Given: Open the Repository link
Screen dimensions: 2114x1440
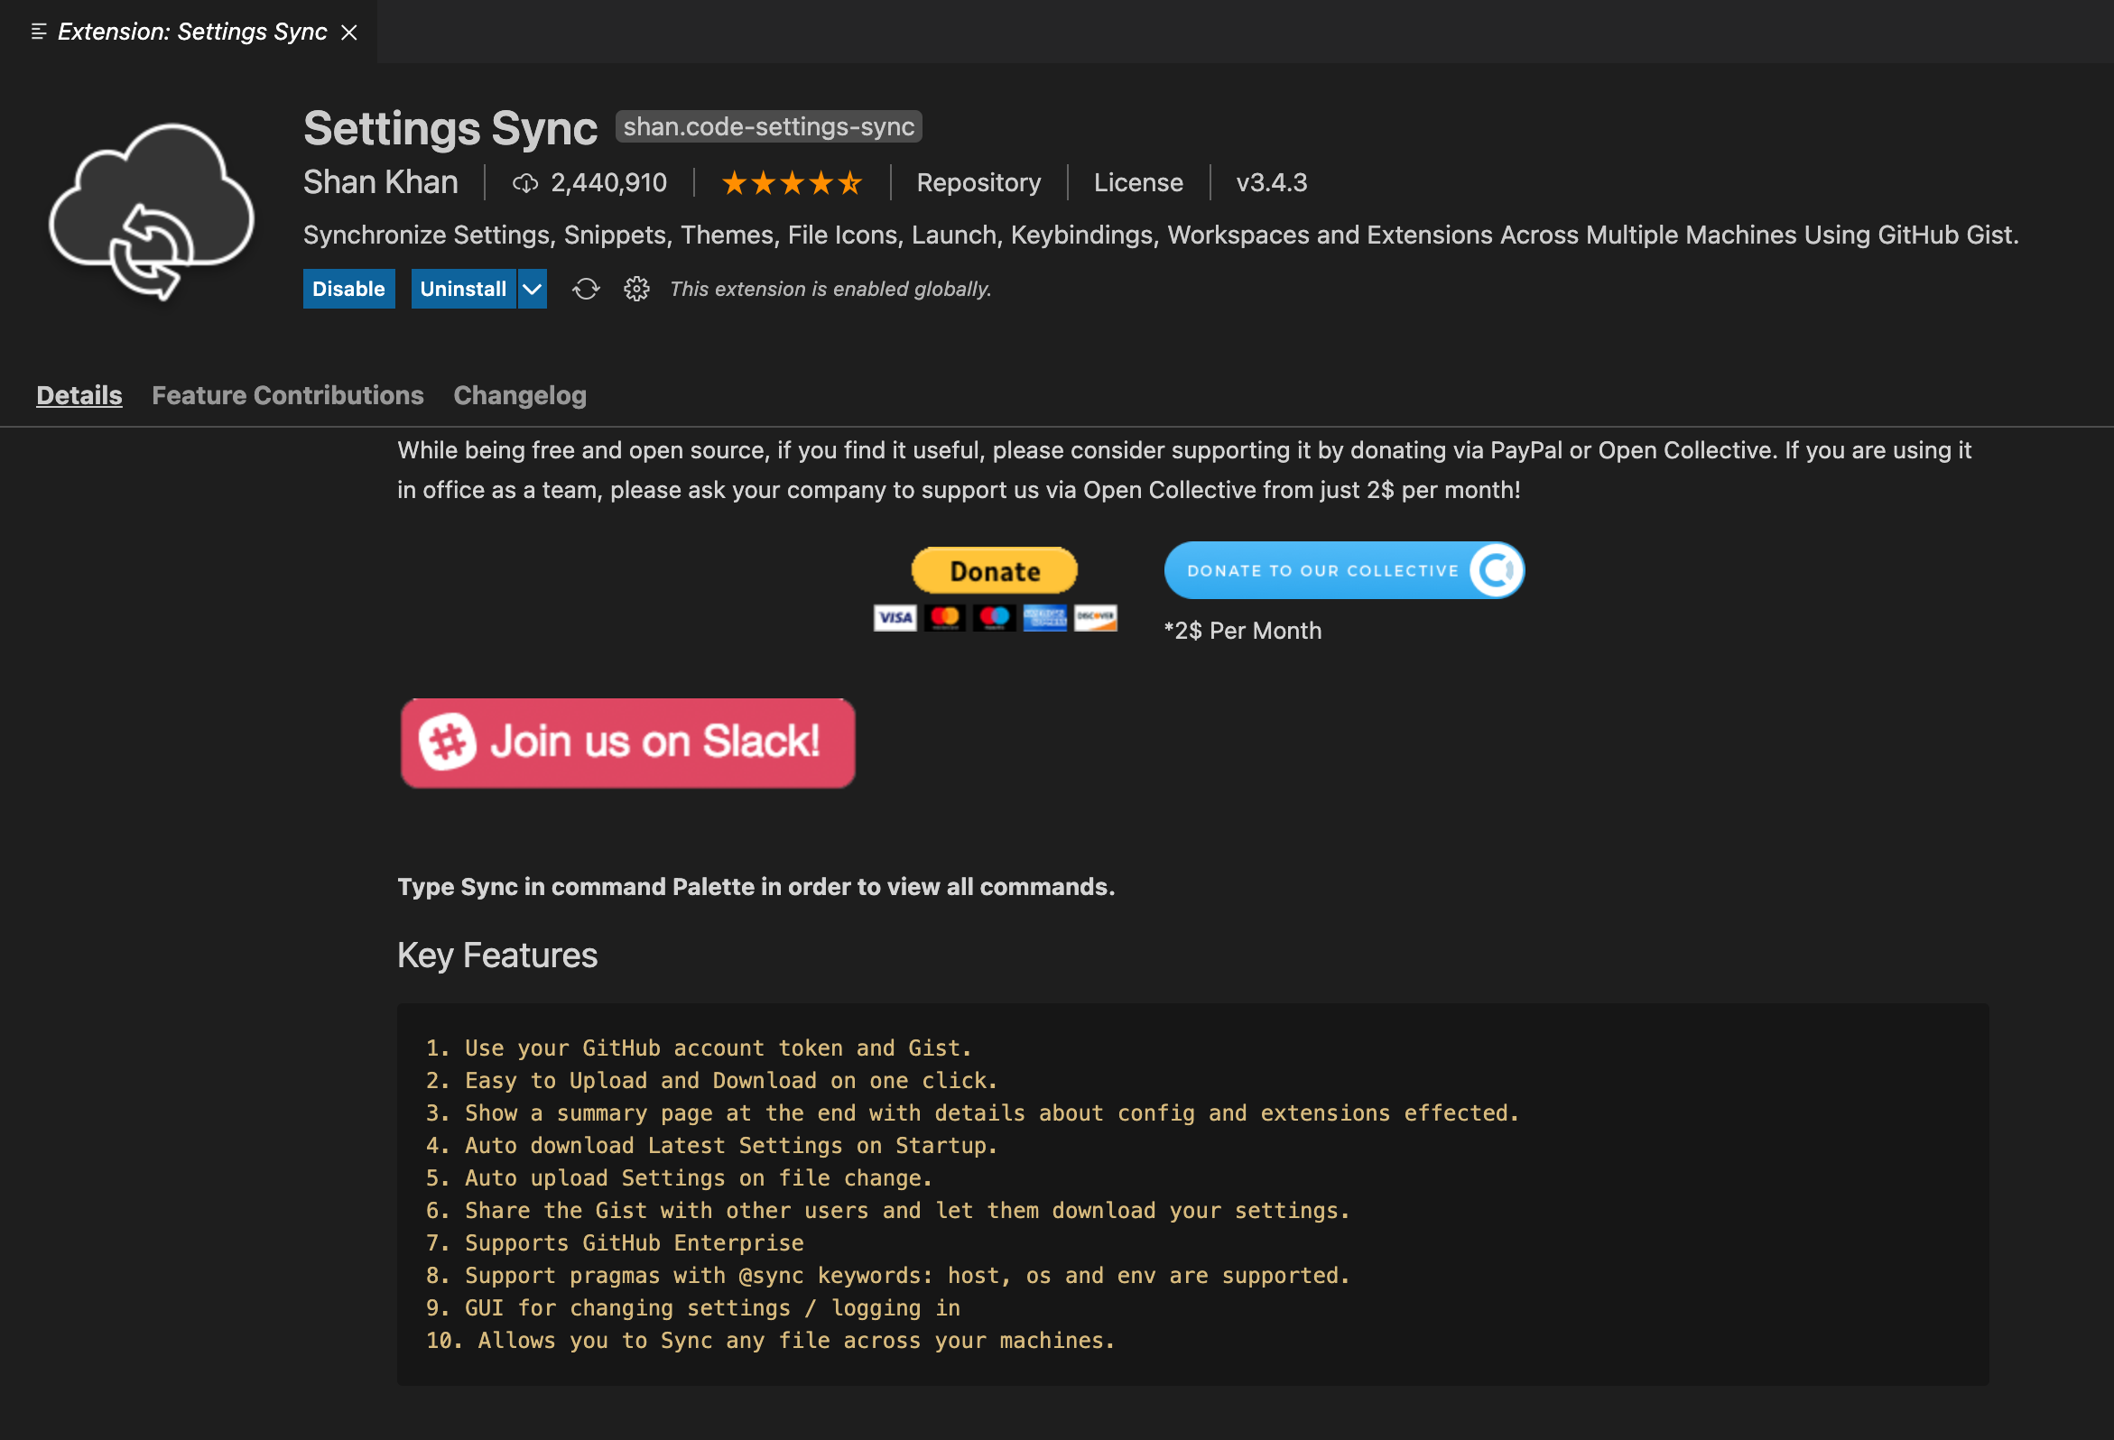Looking at the screenshot, I should click(978, 183).
